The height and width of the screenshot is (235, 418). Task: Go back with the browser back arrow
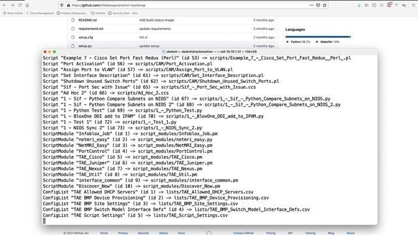[x=5, y=5]
